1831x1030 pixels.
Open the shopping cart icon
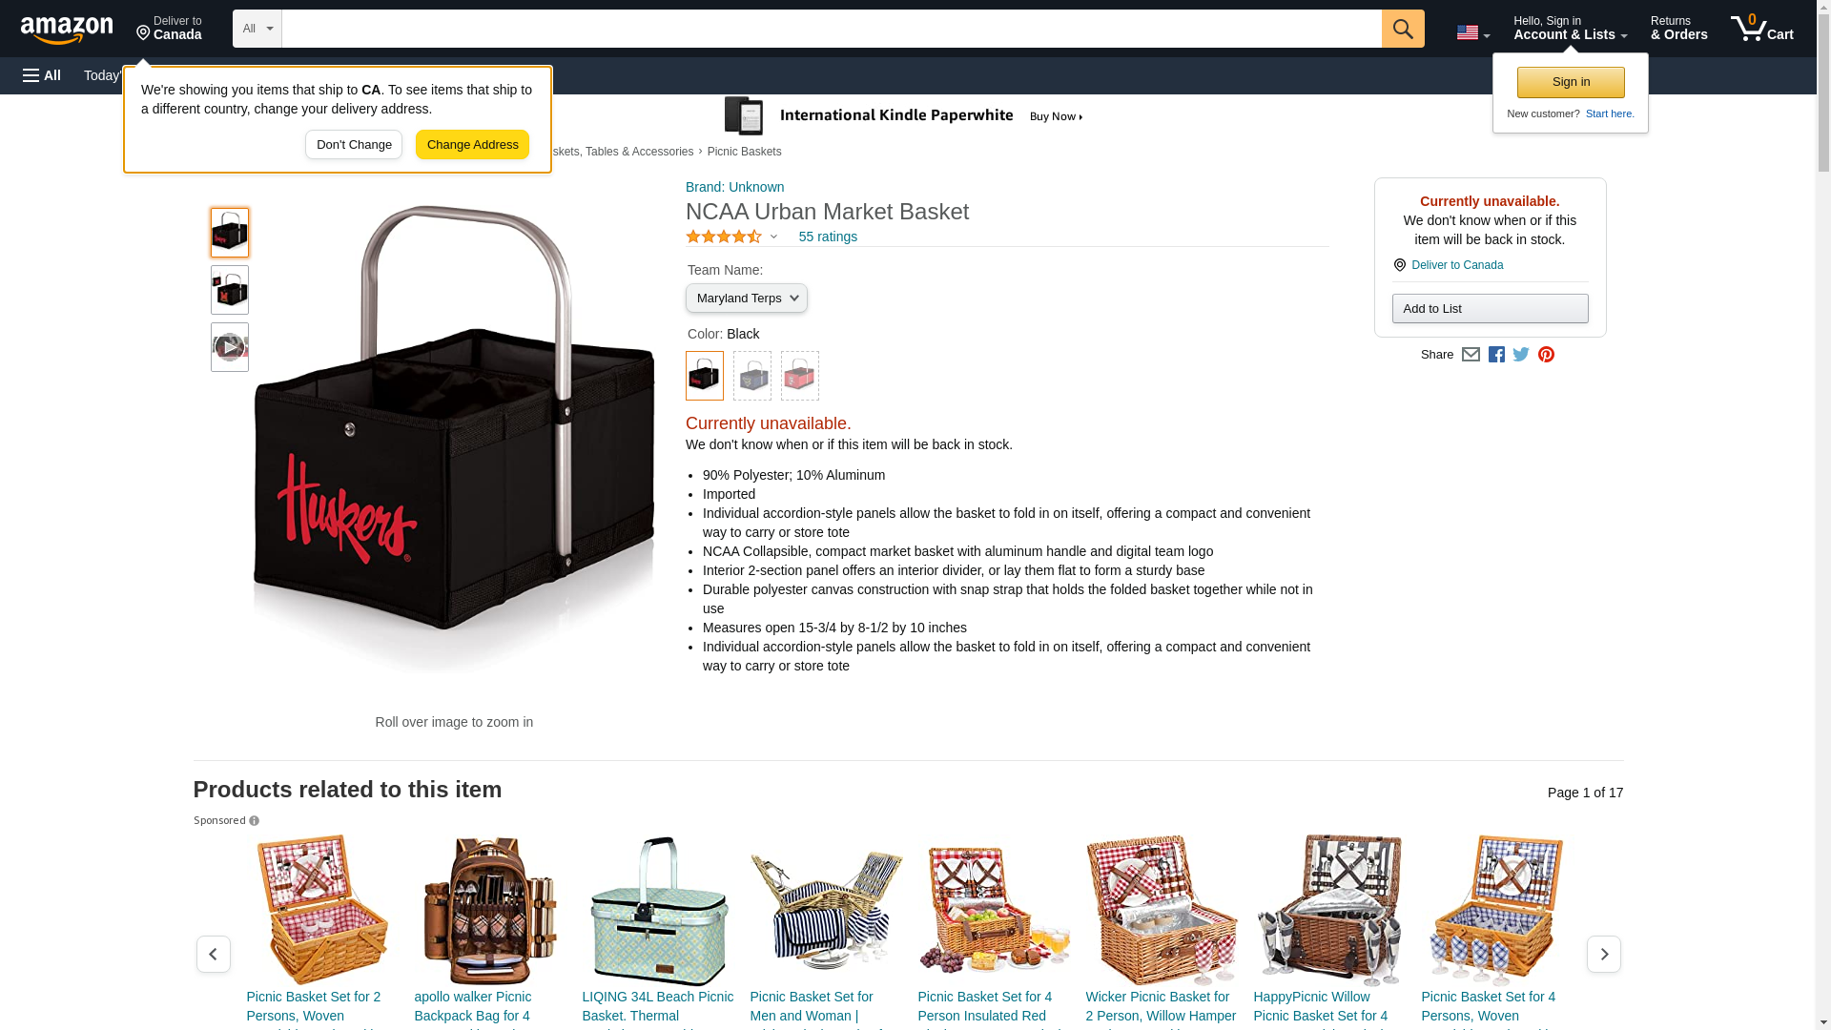point(1761,29)
